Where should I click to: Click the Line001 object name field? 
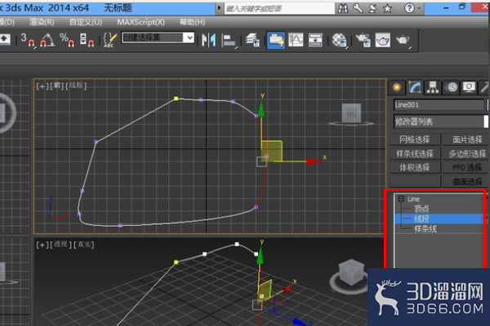[439, 105]
